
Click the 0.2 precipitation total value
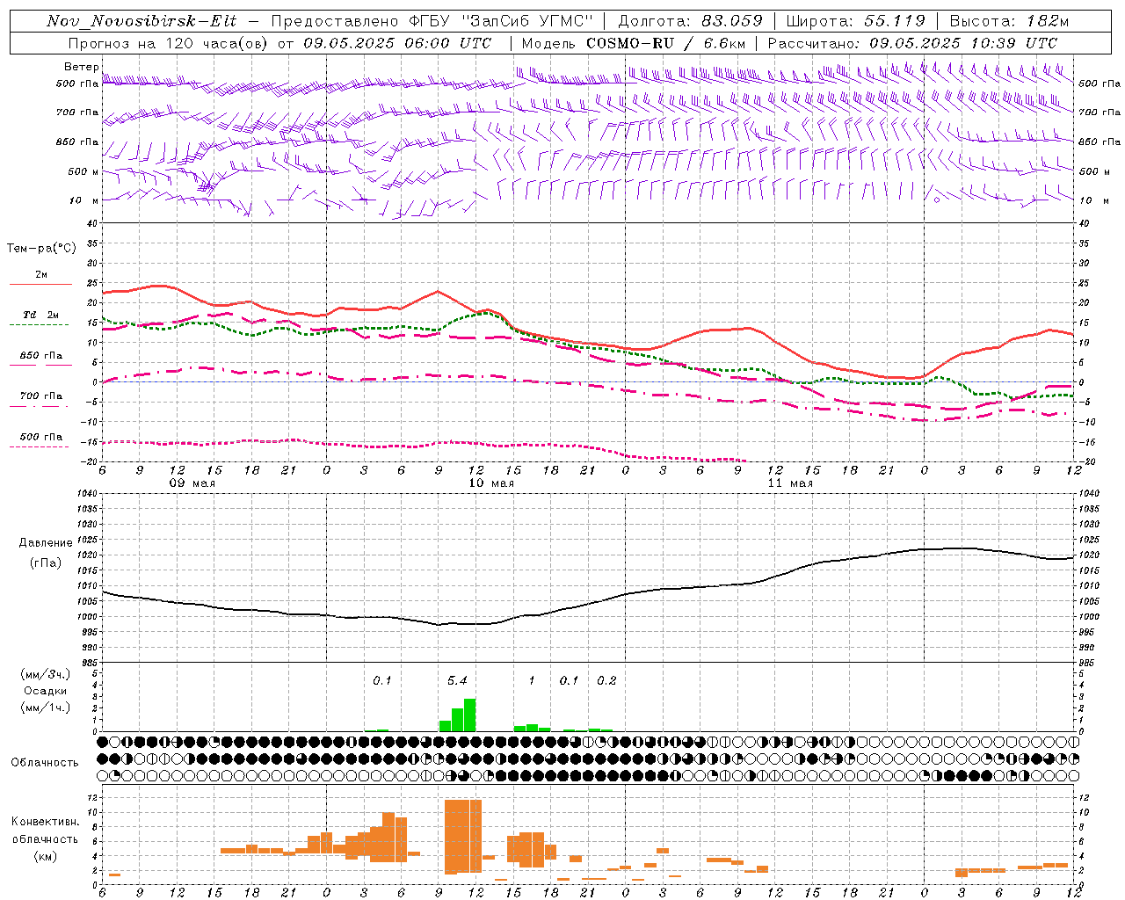[606, 681]
